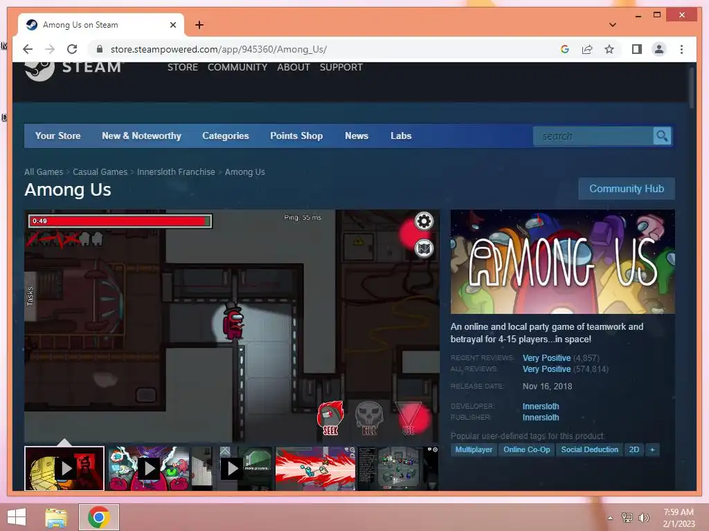Open the News tab

(x=357, y=136)
